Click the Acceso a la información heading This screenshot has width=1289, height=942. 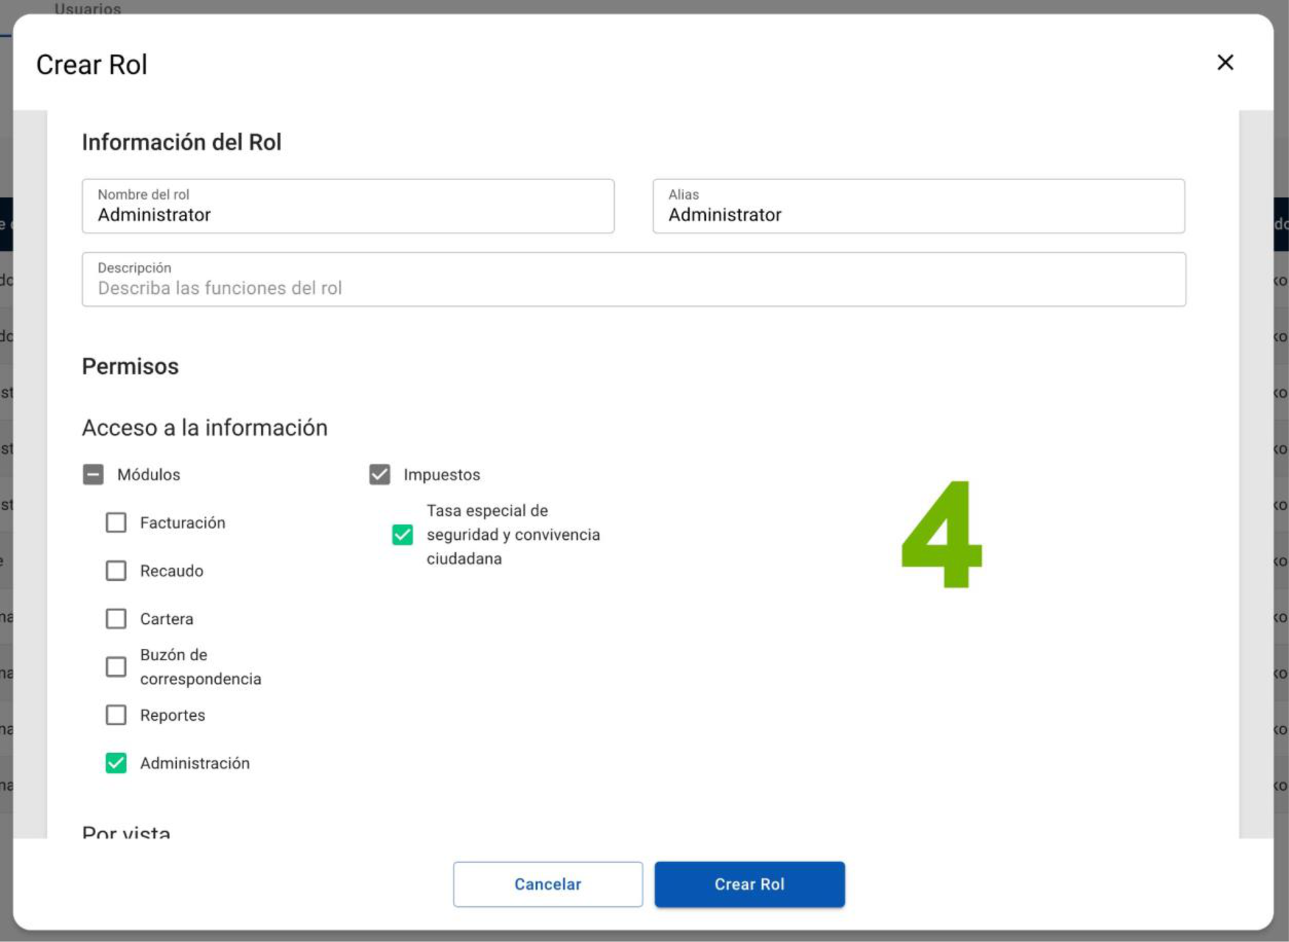pyautogui.click(x=205, y=427)
